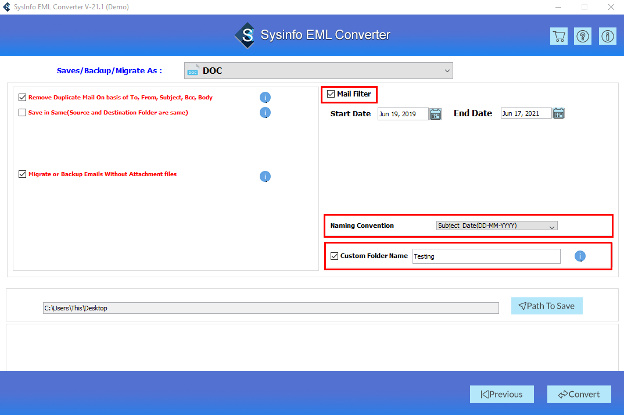The width and height of the screenshot is (624, 415).
Task: Open the End Date calendar picker icon
Action: 558,113
